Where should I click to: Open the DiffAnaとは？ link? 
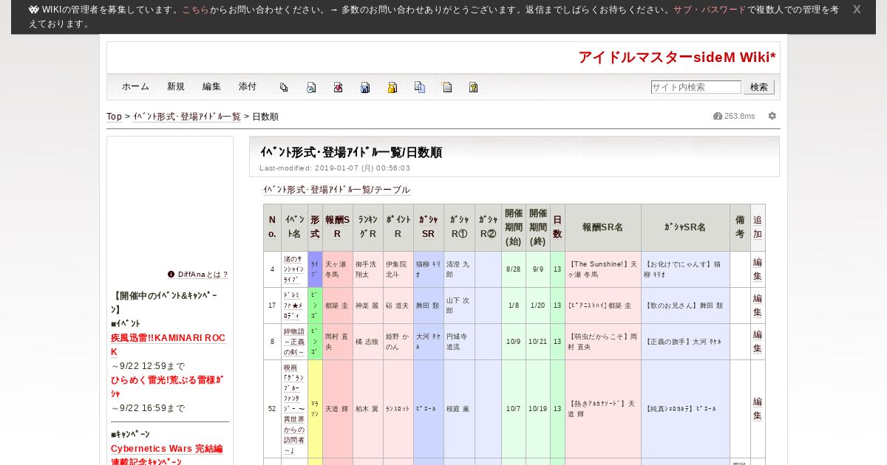[203, 274]
